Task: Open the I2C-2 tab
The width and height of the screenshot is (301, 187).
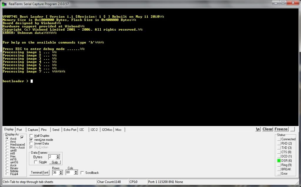Action: tap(94, 130)
